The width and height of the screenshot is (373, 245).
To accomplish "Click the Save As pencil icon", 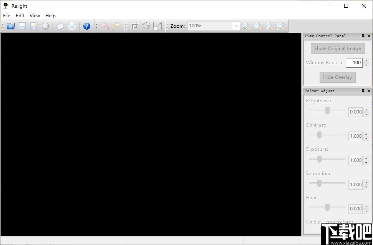I will click(x=34, y=26).
